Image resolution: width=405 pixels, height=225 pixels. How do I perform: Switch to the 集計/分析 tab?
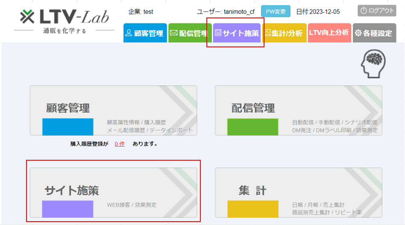click(285, 33)
